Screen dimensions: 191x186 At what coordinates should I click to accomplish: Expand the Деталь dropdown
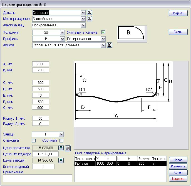click(83, 13)
